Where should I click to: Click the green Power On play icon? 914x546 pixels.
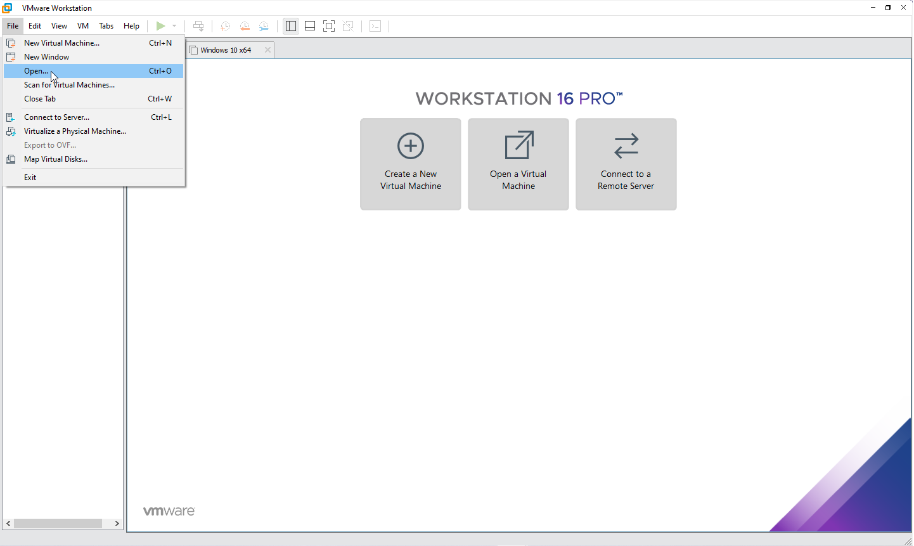pyautogui.click(x=160, y=26)
